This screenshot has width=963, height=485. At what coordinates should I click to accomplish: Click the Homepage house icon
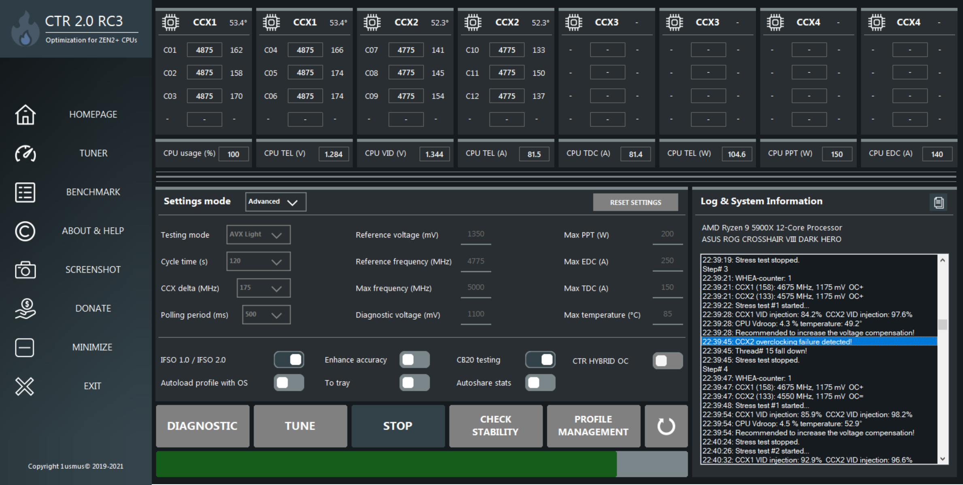point(25,115)
